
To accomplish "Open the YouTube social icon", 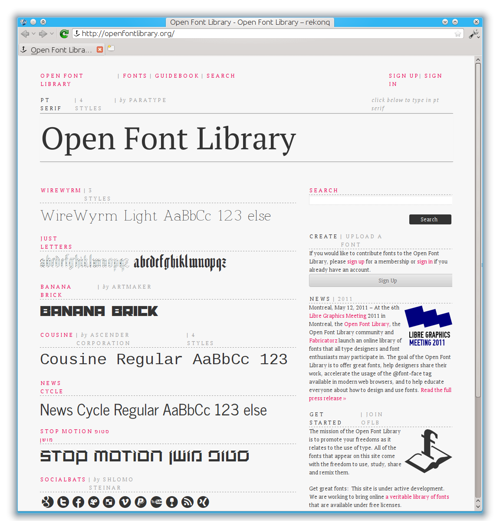I will (156, 502).
